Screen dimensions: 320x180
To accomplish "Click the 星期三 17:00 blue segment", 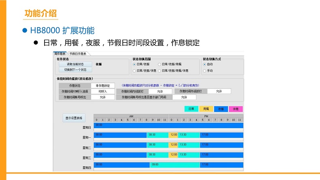I will pos(222,155).
